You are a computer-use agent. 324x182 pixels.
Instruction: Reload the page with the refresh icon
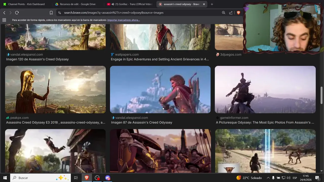click(x=17, y=13)
